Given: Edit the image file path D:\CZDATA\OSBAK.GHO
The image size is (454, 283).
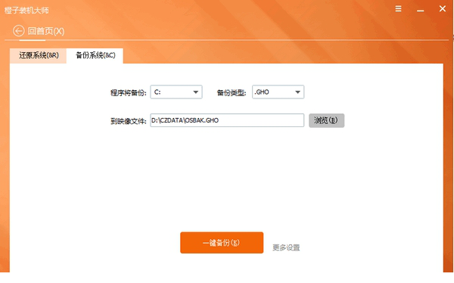Looking at the screenshot, I should click(227, 120).
